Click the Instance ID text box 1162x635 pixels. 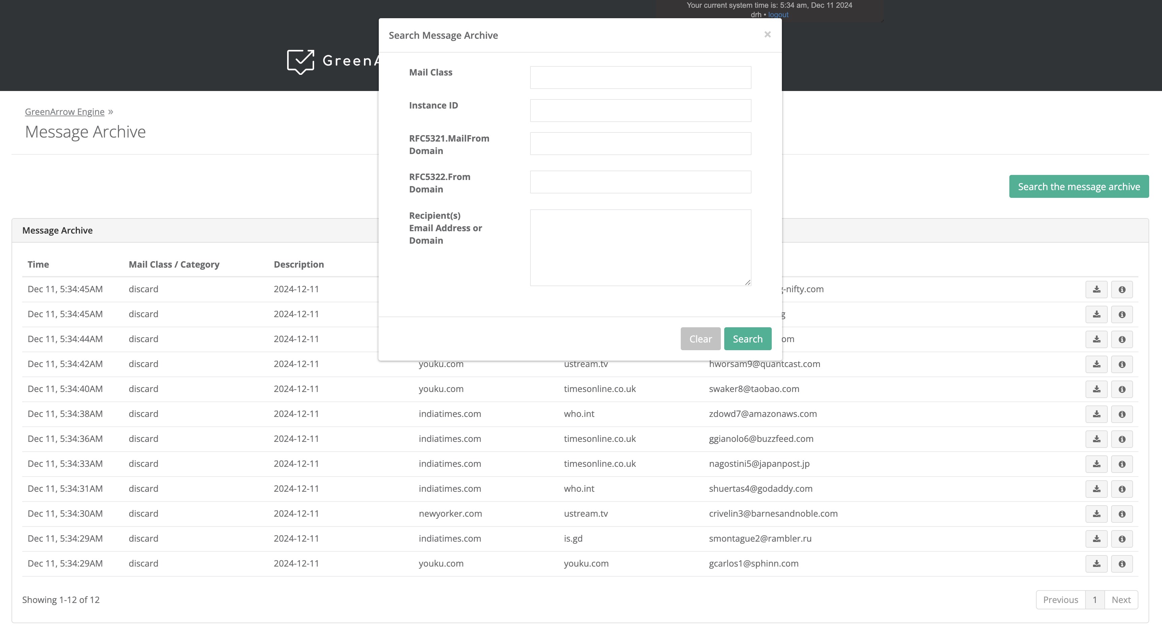coord(640,111)
